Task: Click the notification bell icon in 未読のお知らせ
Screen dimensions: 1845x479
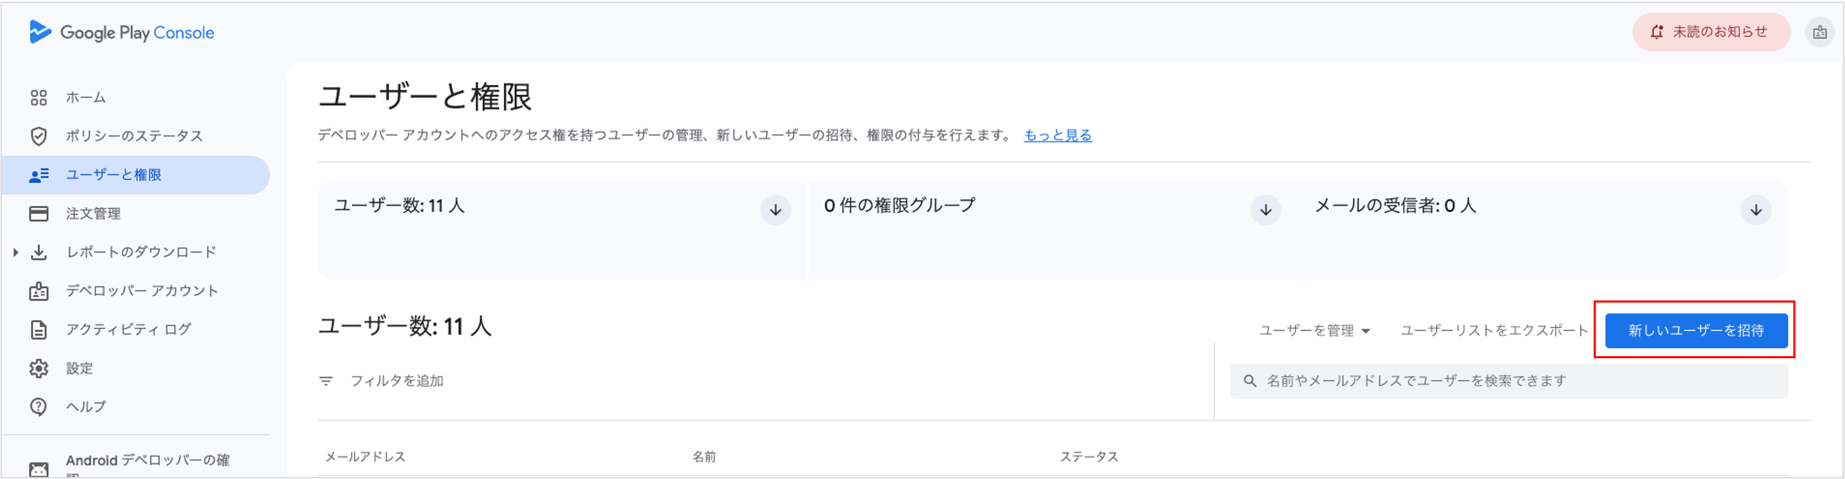Action: click(1657, 32)
